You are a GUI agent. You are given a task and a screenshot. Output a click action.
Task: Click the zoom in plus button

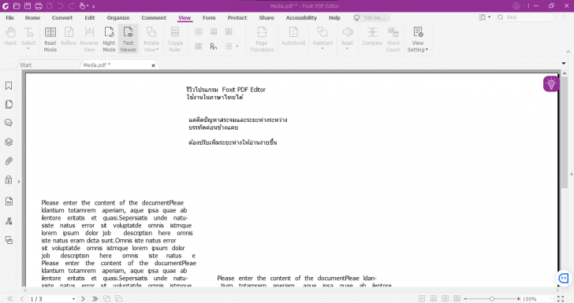click(518, 299)
